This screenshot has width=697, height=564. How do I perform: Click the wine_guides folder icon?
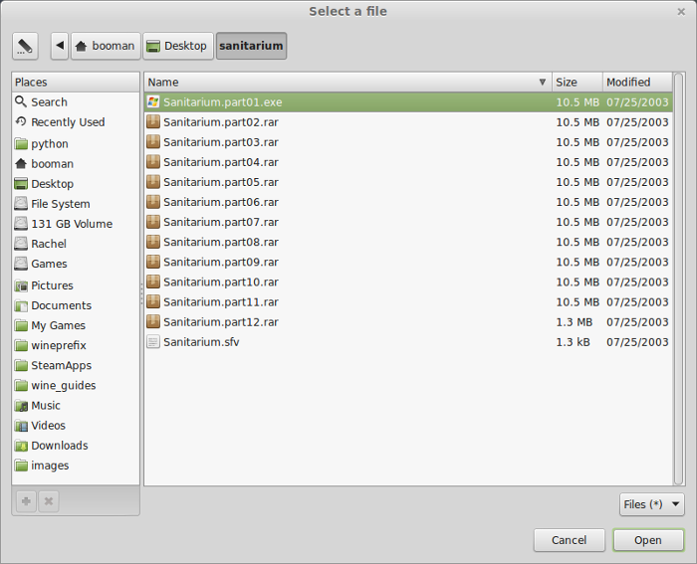21,386
